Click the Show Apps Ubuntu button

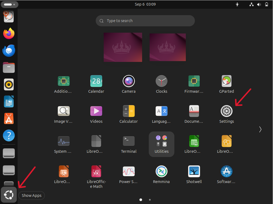pos(9,195)
